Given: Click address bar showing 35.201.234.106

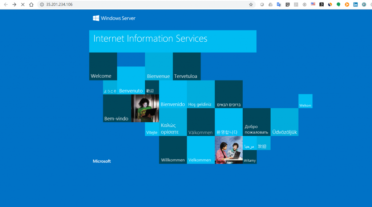Looking at the screenshot, I should (147, 4).
